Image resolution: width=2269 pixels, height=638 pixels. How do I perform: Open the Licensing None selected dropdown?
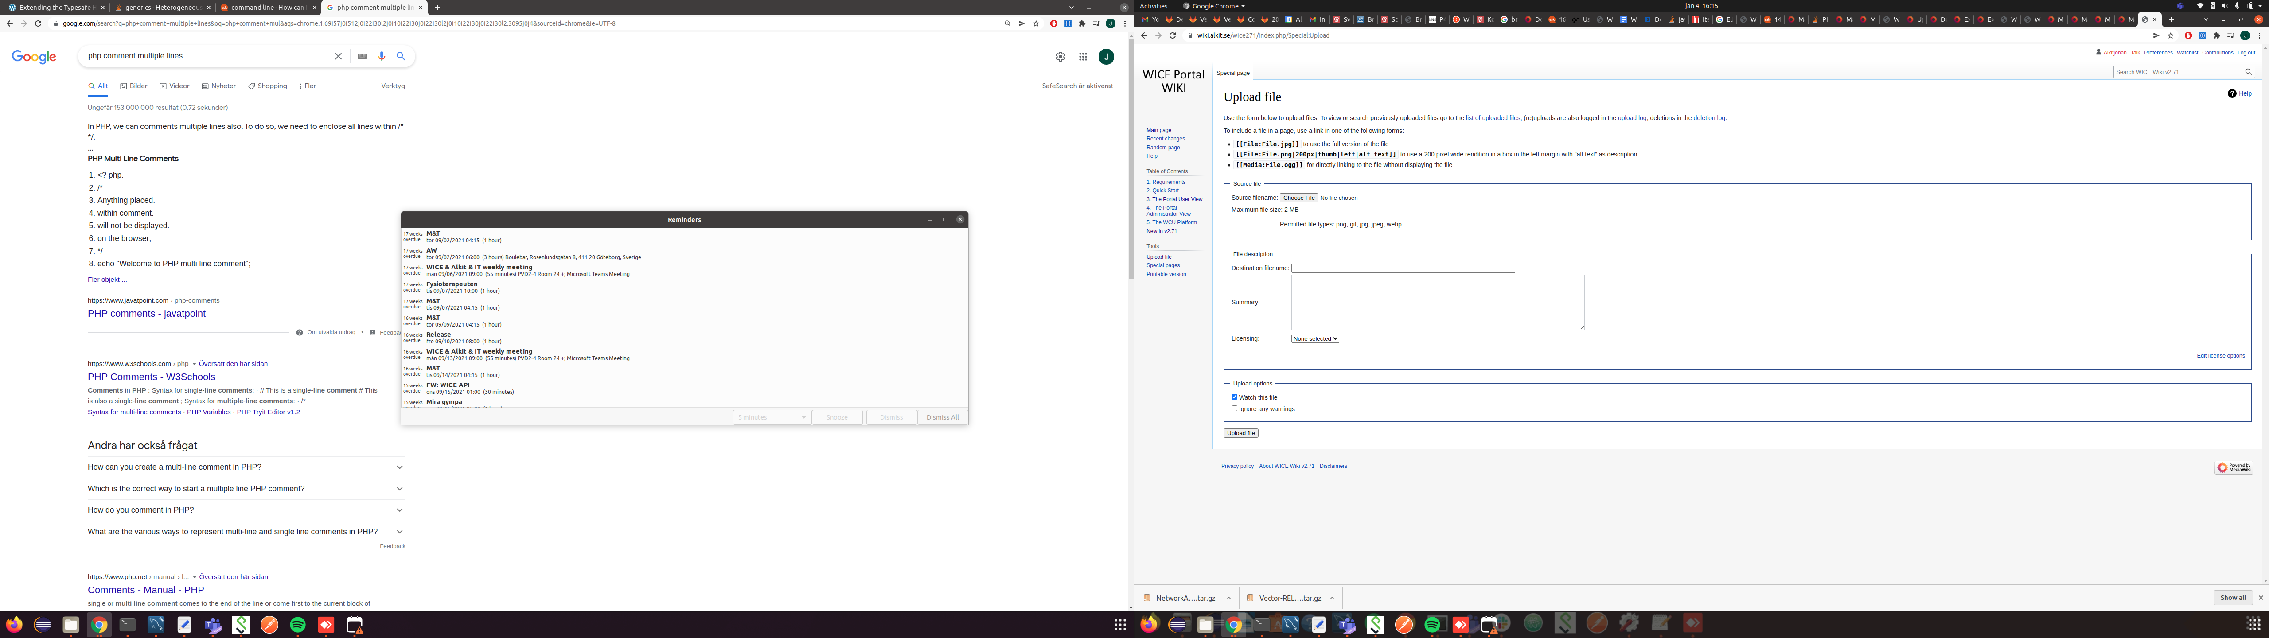pyautogui.click(x=1314, y=338)
